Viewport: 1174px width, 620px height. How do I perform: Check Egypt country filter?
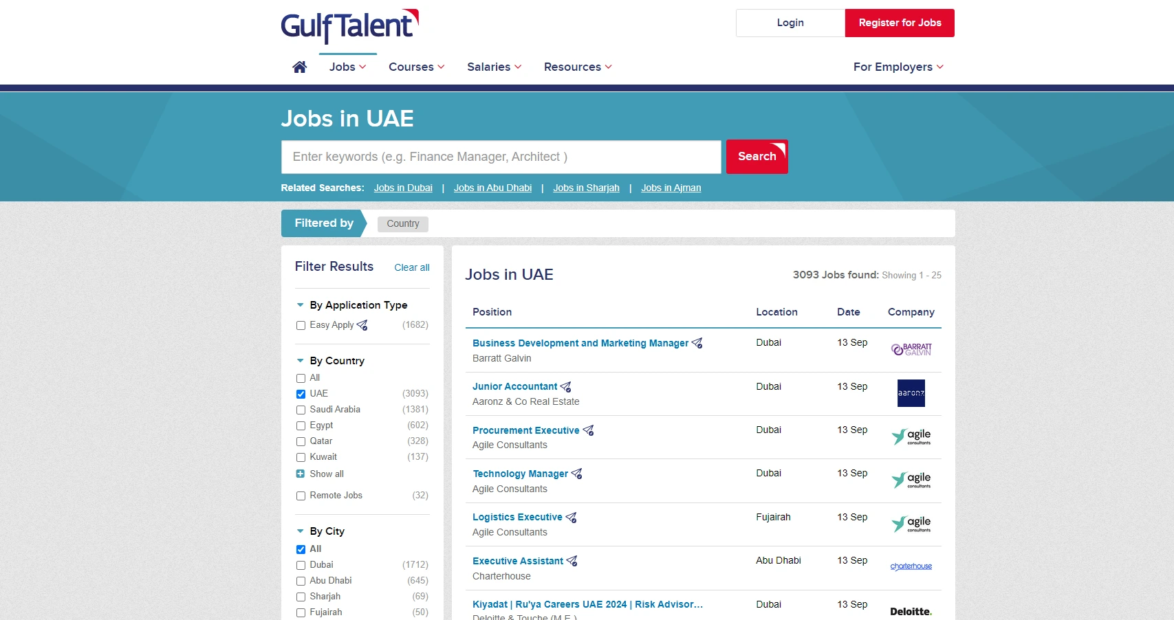click(x=301, y=425)
